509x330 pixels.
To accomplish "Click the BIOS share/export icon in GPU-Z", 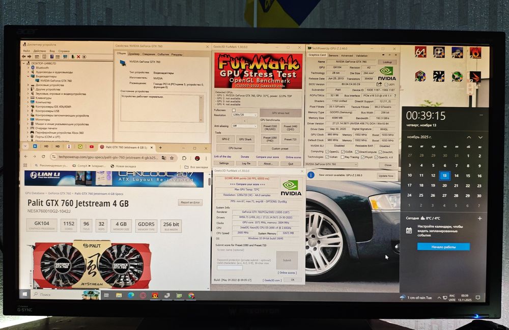I will pyautogui.click(x=379, y=84).
